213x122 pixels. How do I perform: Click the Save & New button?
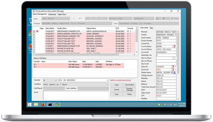pos(129,85)
